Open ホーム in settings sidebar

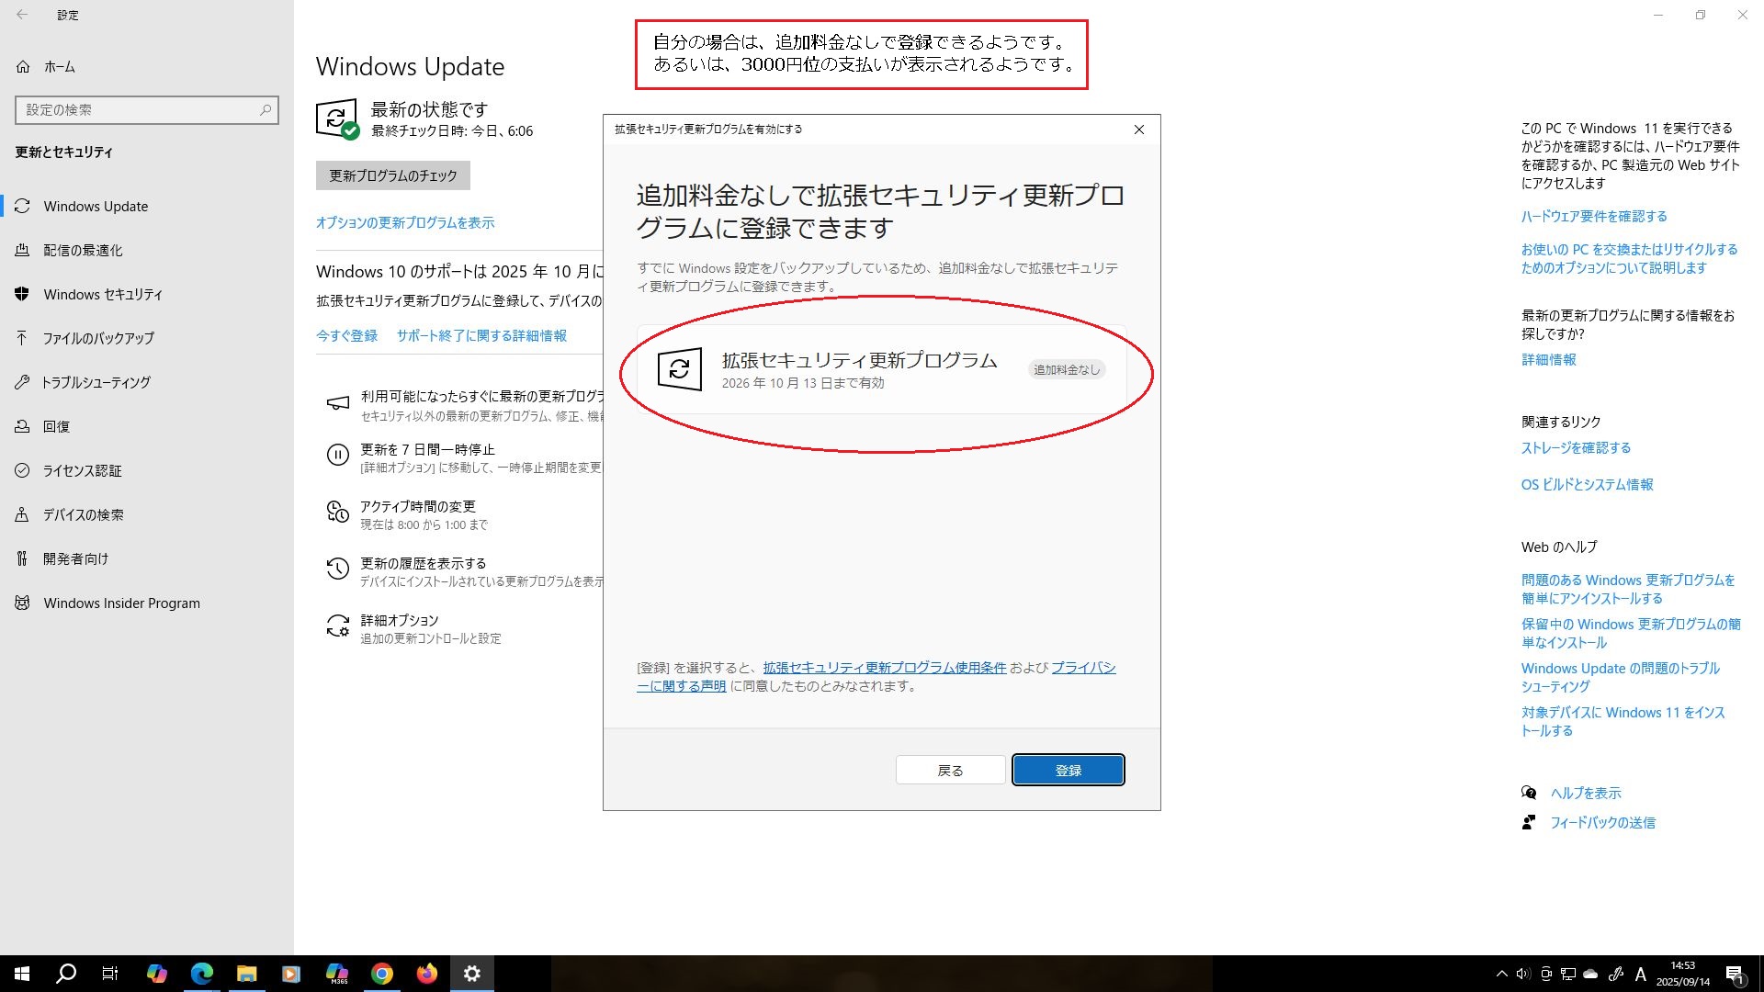coord(59,67)
